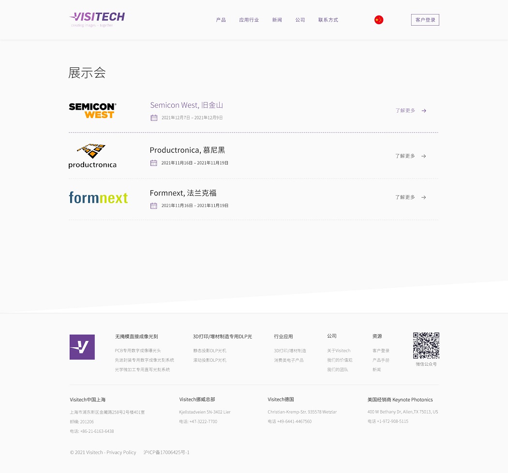Click the Visitech德国 office heading
Screen dimensions: 508x473
coord(281,399)
